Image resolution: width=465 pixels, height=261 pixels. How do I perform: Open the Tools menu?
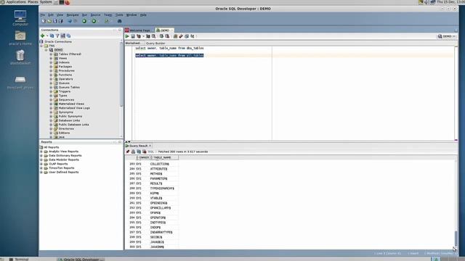click(119, 14)
